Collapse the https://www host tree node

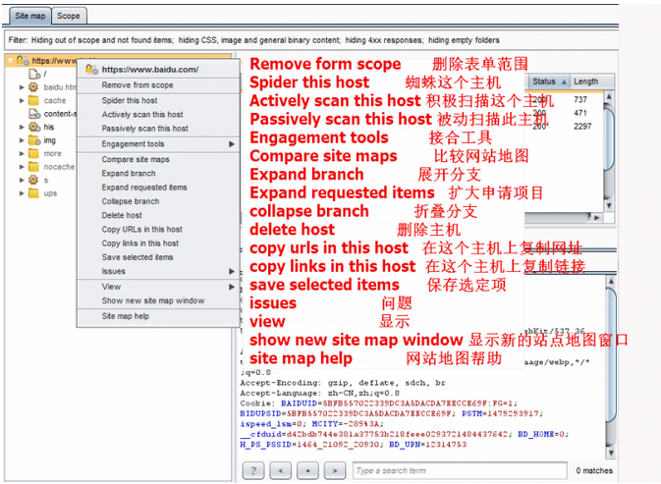pos(10,61)
